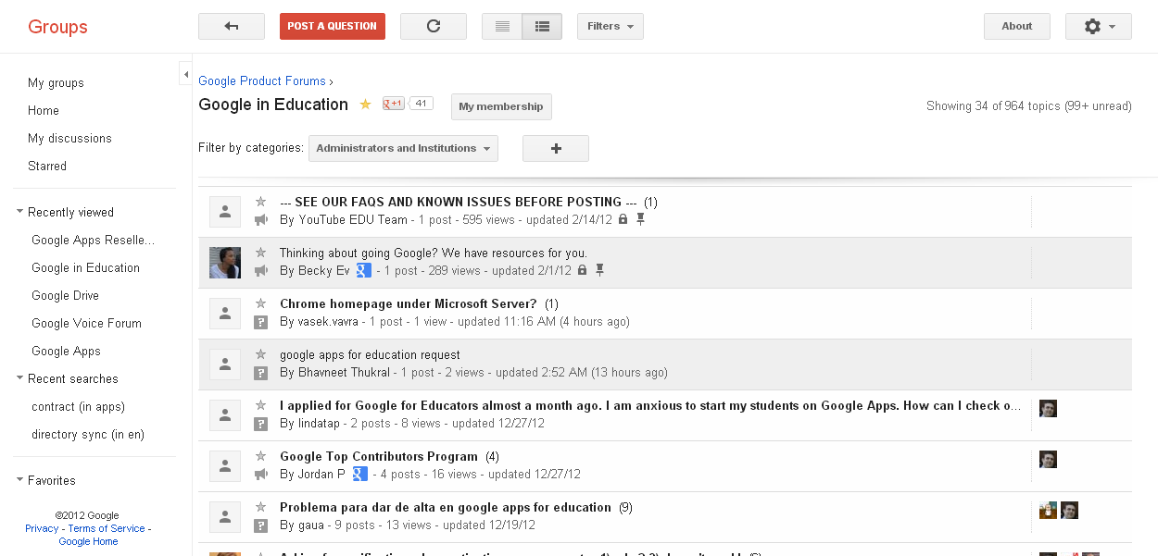The width and height of the screenshot is (1158, 556).
Task: Open Google Voice Forum in recently viewed
Action: [x=86, y=323]
